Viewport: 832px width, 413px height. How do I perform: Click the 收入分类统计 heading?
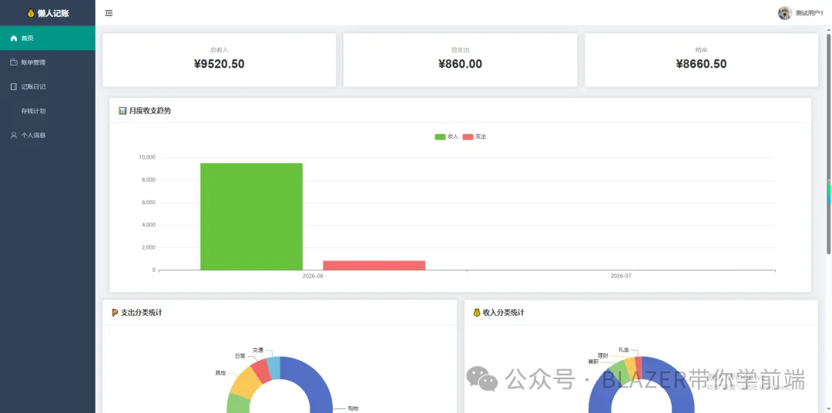[504, 313]
